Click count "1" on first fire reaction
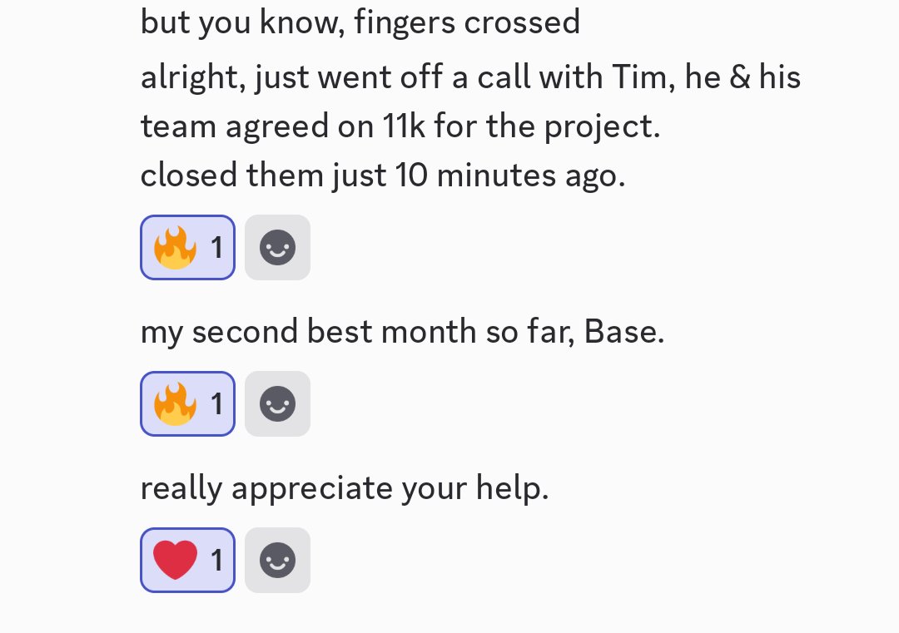 pyautogui.click(x=216, y=248)
